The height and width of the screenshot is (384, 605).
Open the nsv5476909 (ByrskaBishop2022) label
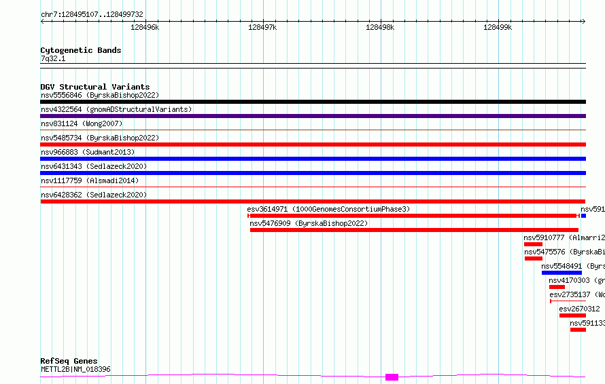coord(309,223)
